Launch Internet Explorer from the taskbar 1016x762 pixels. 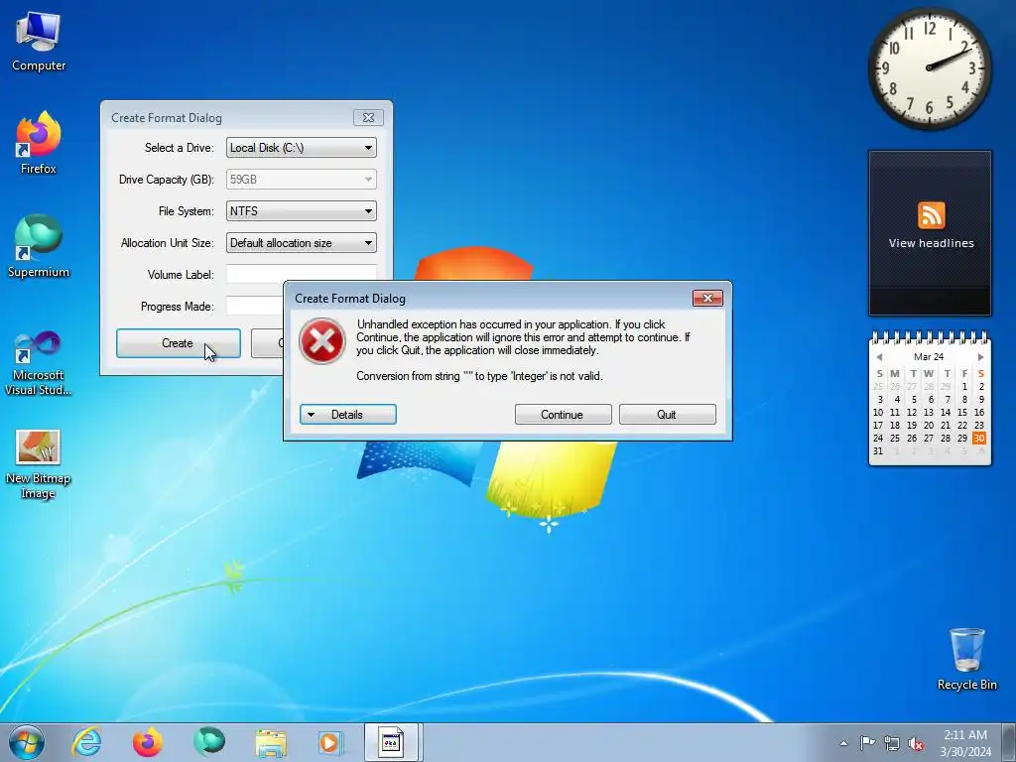point(87,742)
